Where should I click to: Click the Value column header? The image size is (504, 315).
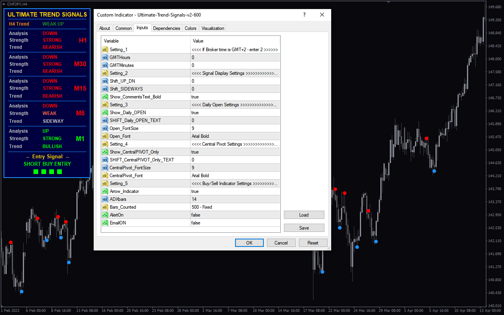[x=235, y=41]
